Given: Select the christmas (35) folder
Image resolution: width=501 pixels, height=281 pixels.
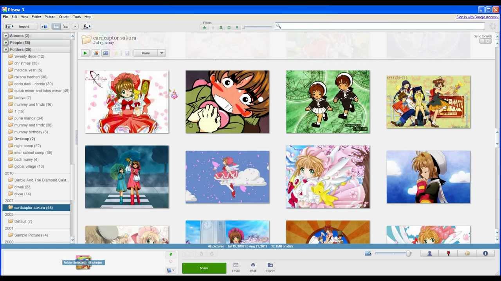Looking at the screenshot, I should (26, 63).
